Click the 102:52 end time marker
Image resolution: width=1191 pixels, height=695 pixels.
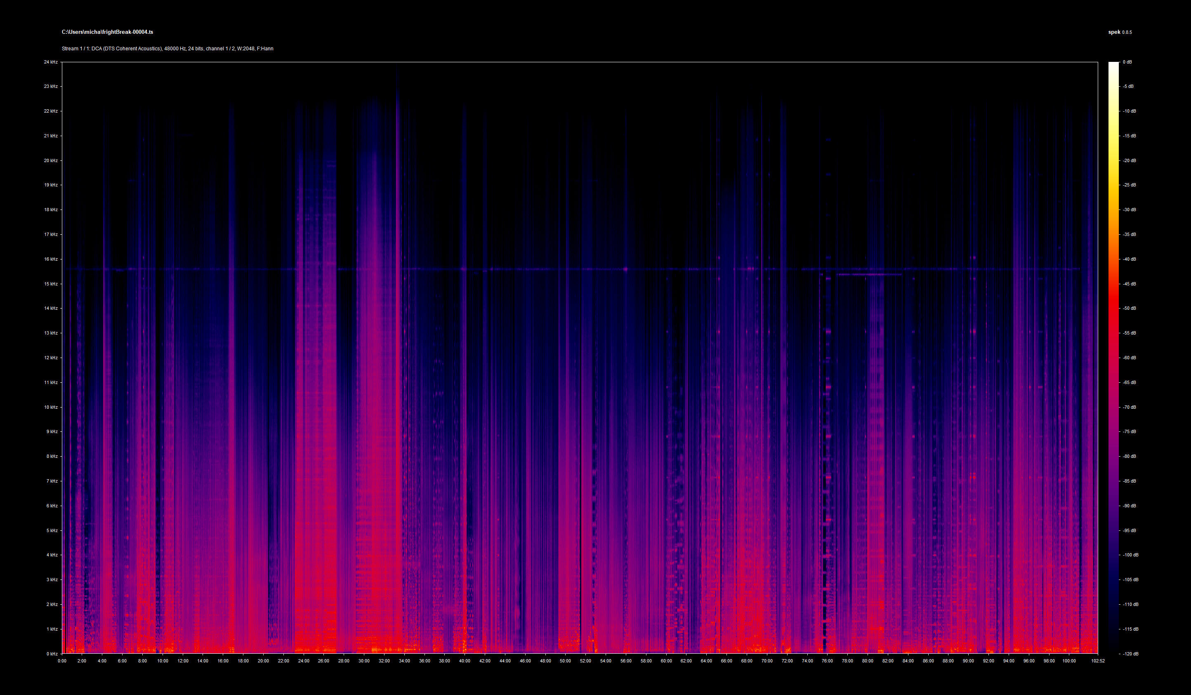1097,661
